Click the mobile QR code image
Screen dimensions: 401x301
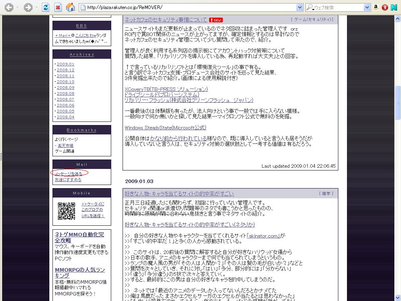point(66,211)
